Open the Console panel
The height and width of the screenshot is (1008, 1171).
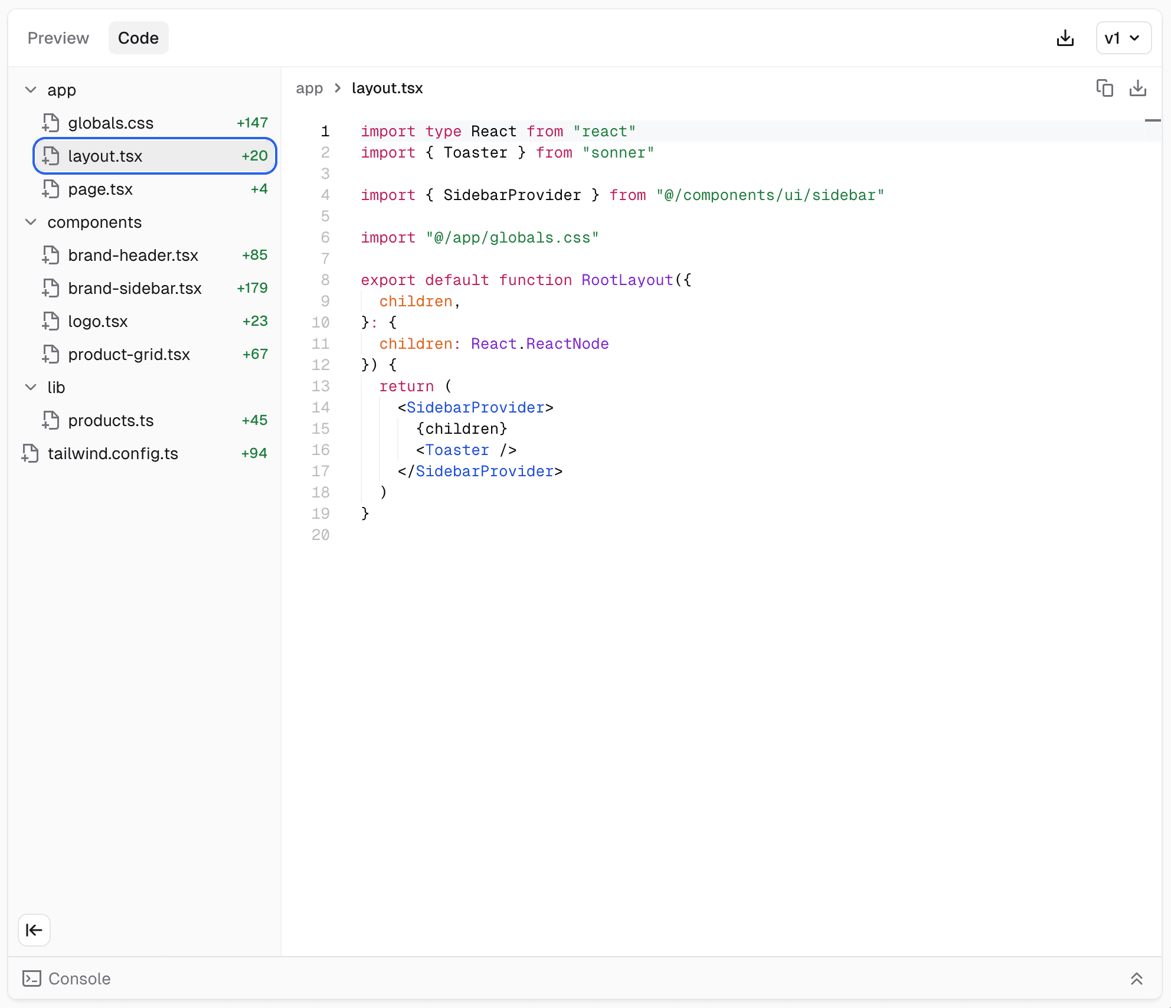click(80, 978)
